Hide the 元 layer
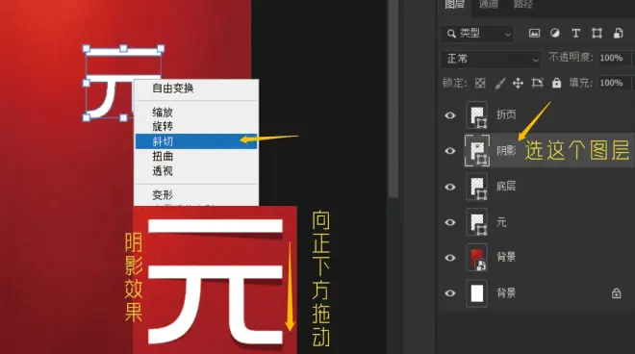This screenshot has height=354, width=635. pyautogui.click(x=450, y=222)
